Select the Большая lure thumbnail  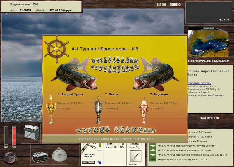[x=136, y=156]
